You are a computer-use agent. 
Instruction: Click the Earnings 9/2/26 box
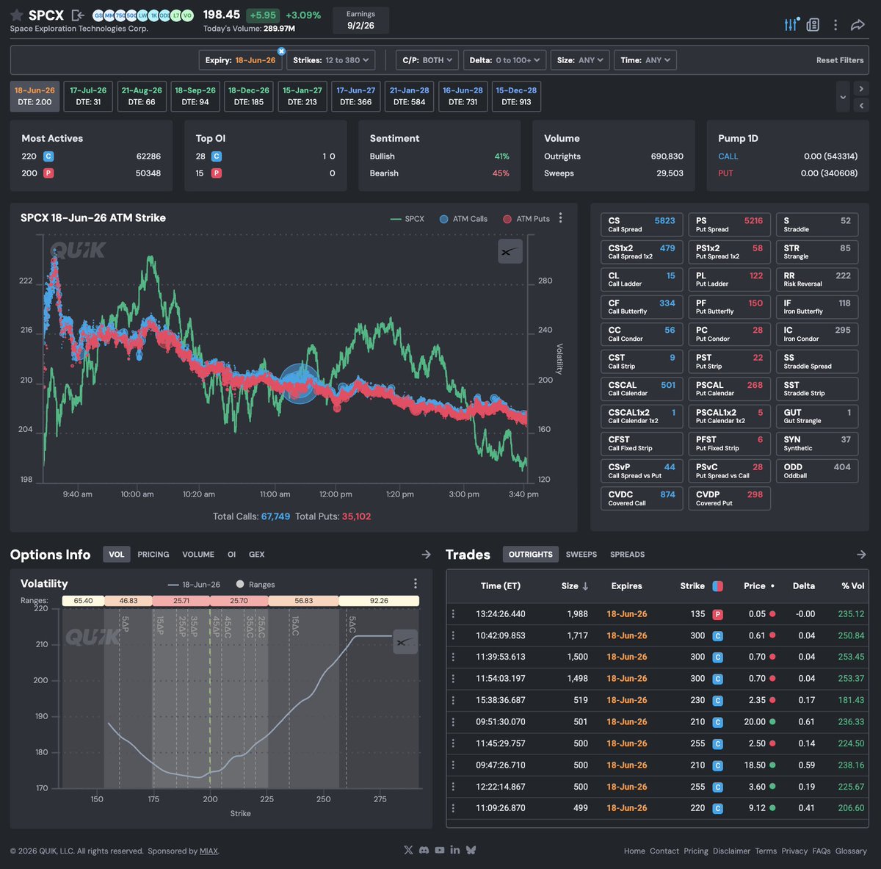(360, 20)
